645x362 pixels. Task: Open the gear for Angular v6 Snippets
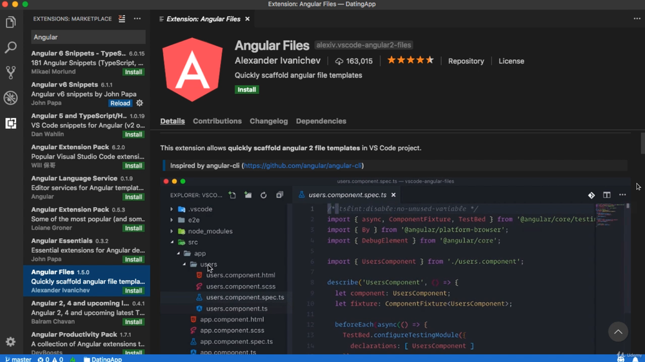[140, 103]
